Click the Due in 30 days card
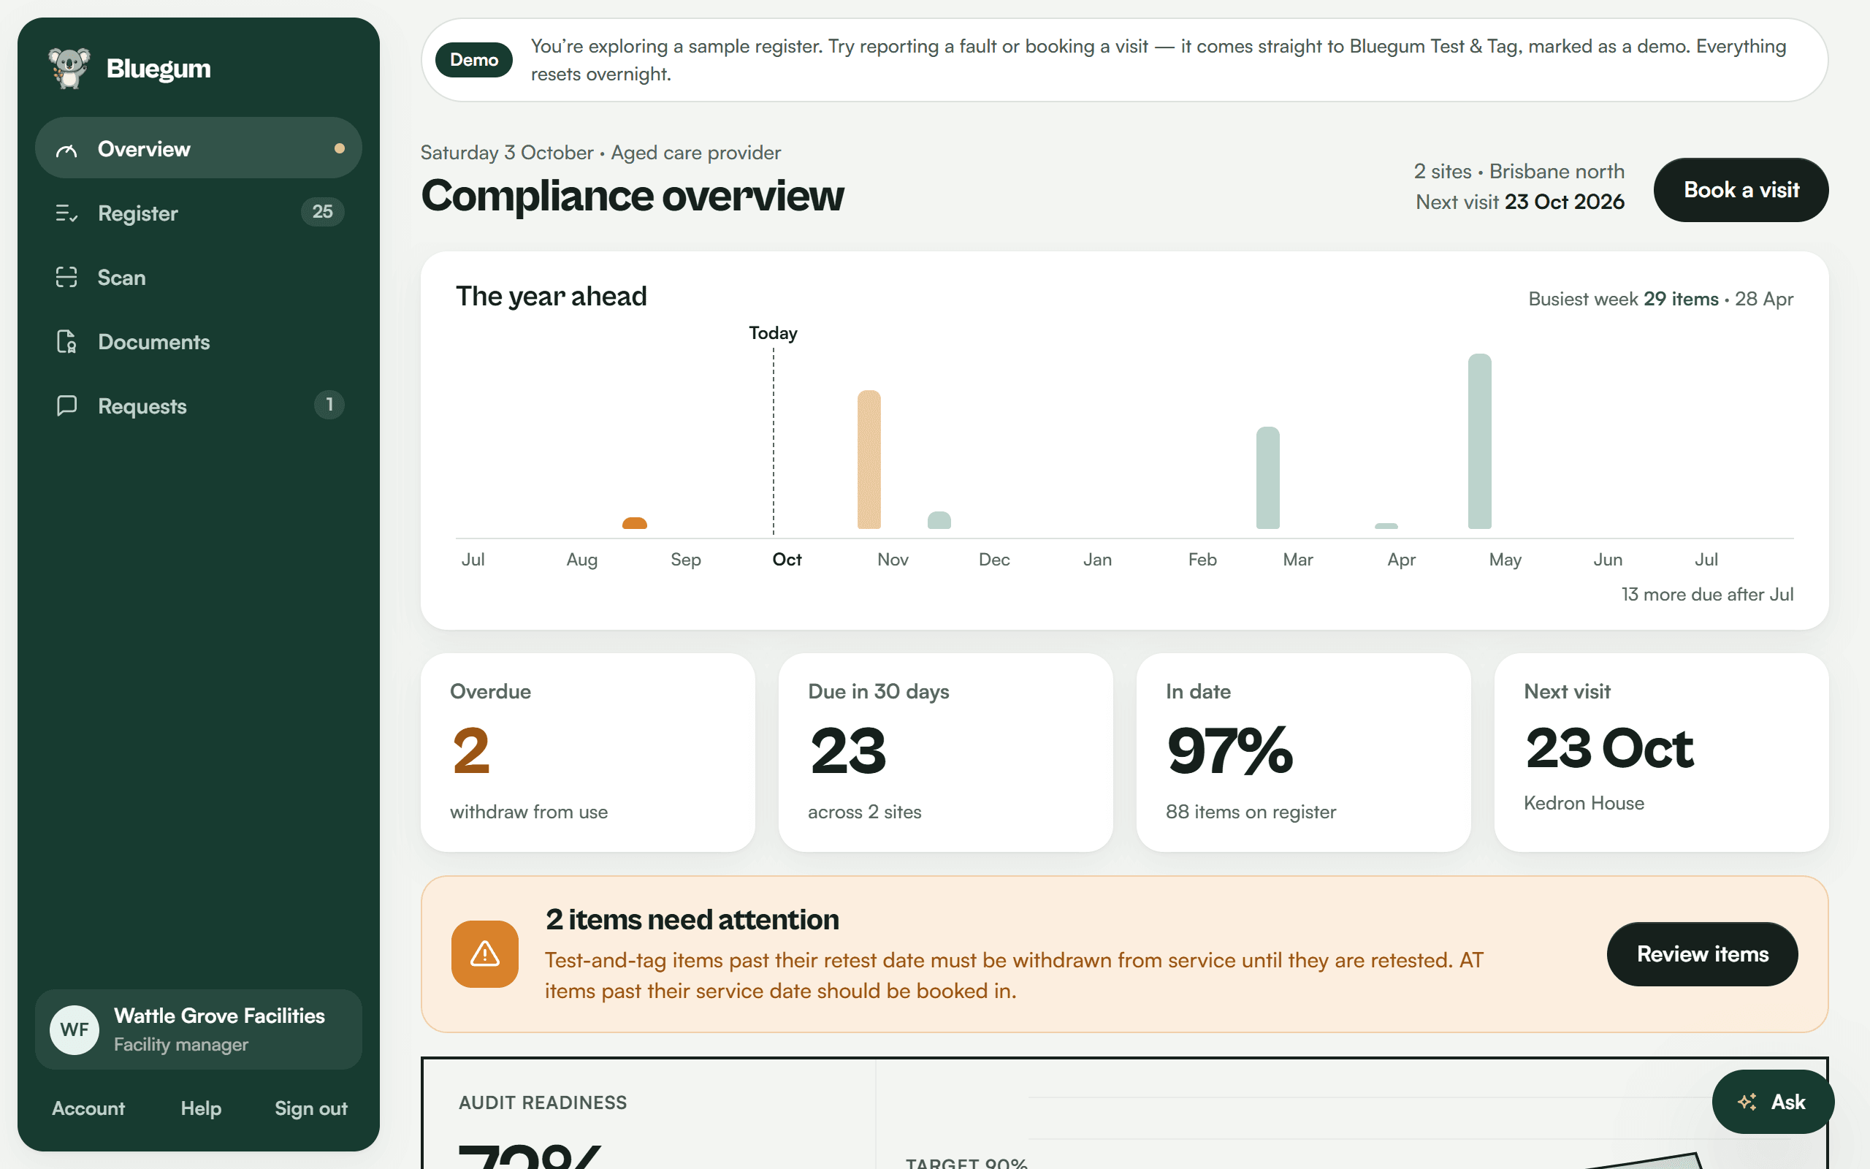 click(946, 753)
